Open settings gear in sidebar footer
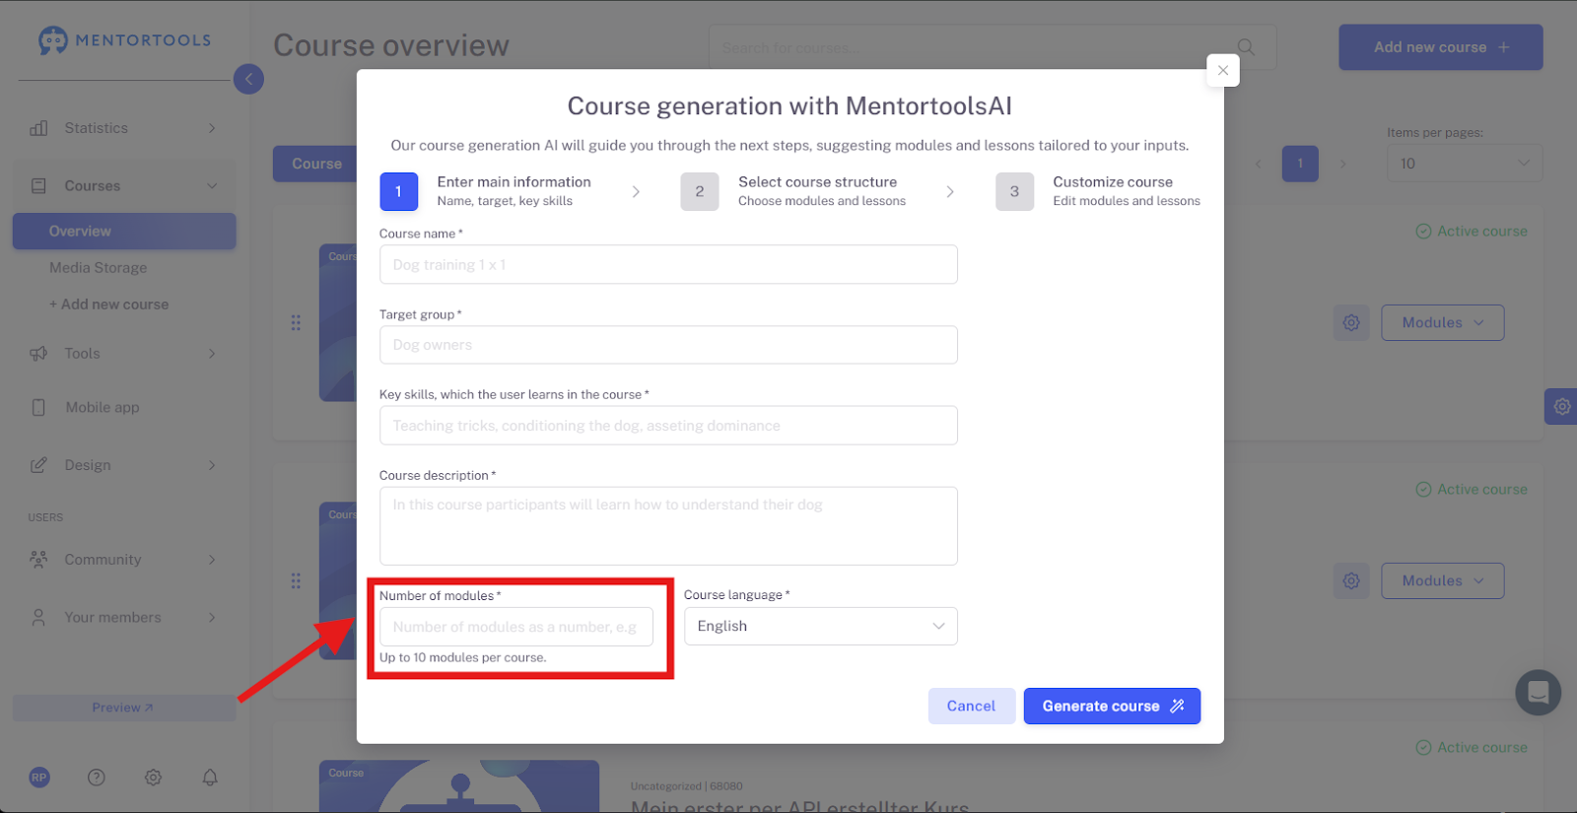 click(x=153, y=778)
